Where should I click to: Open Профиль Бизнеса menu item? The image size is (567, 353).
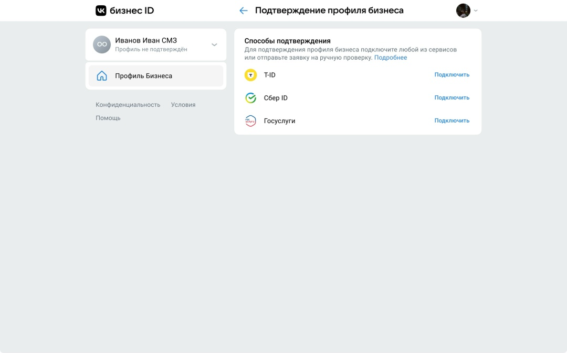click(143, 76)
